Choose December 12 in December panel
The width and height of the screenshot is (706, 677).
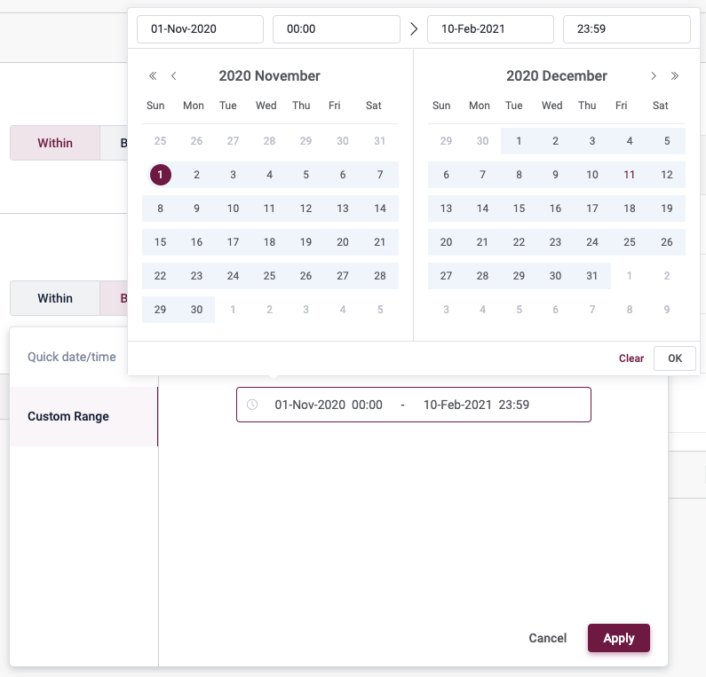pos(667,175)
